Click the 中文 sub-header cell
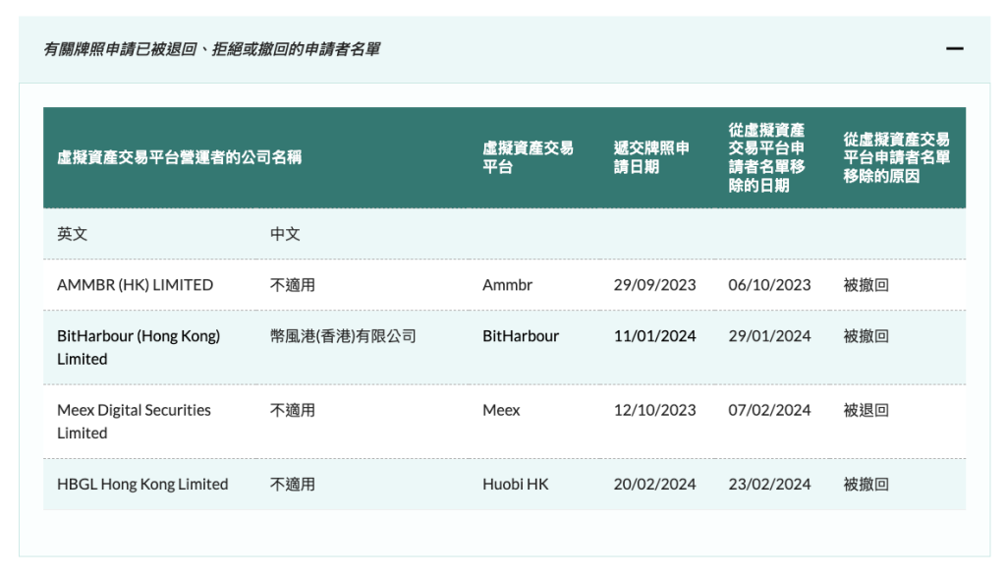1006x579 pixels. pyautogui.click(x=285, y=234)
